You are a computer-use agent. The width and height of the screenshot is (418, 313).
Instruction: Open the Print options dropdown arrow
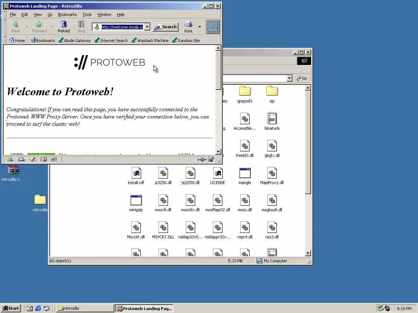[x=200, y=26]
